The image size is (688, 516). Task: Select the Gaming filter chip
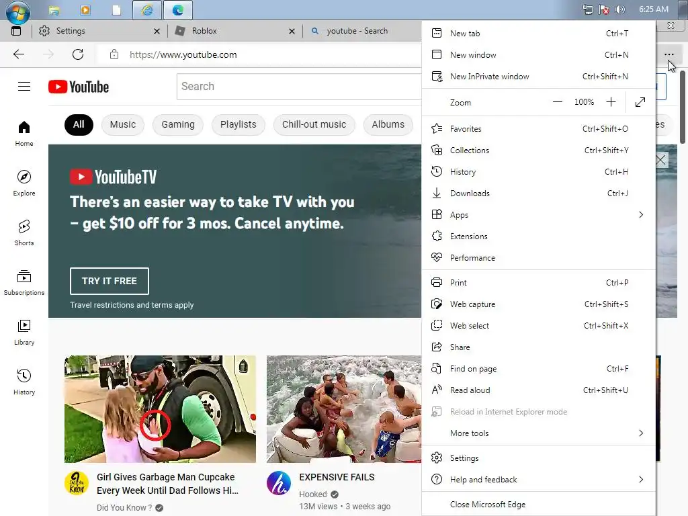[177, 124]
